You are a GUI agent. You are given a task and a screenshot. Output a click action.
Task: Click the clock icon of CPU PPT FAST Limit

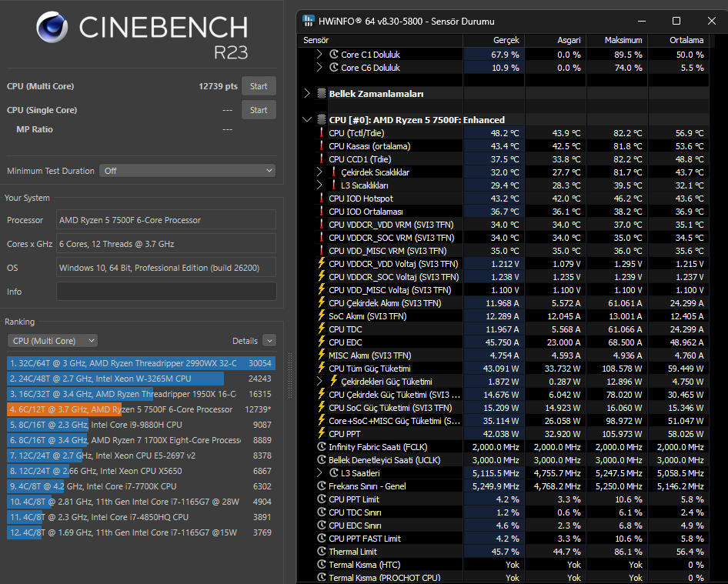coord(321,538)
